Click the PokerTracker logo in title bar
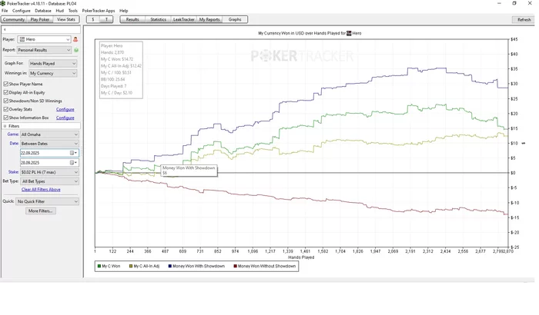The height and width of the screenshot is (315, 539). pos(3,3)
